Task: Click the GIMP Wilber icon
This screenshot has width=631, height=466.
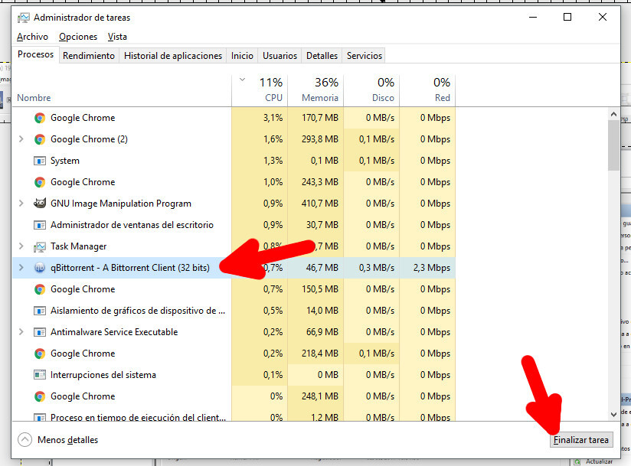Action: [x=40, y=203]
